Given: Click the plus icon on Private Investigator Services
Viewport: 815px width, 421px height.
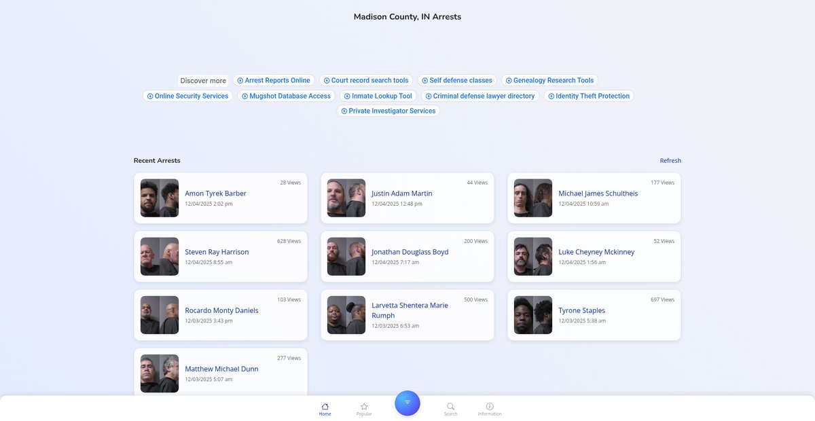Looking at the screenshot, I should pyautogui.click(x=344, y=111).
